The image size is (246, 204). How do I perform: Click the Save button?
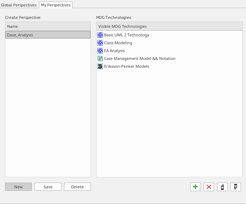(x=48, y=187)
